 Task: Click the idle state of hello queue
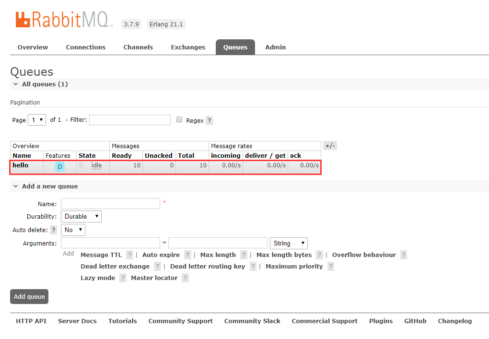coord(97,165)
